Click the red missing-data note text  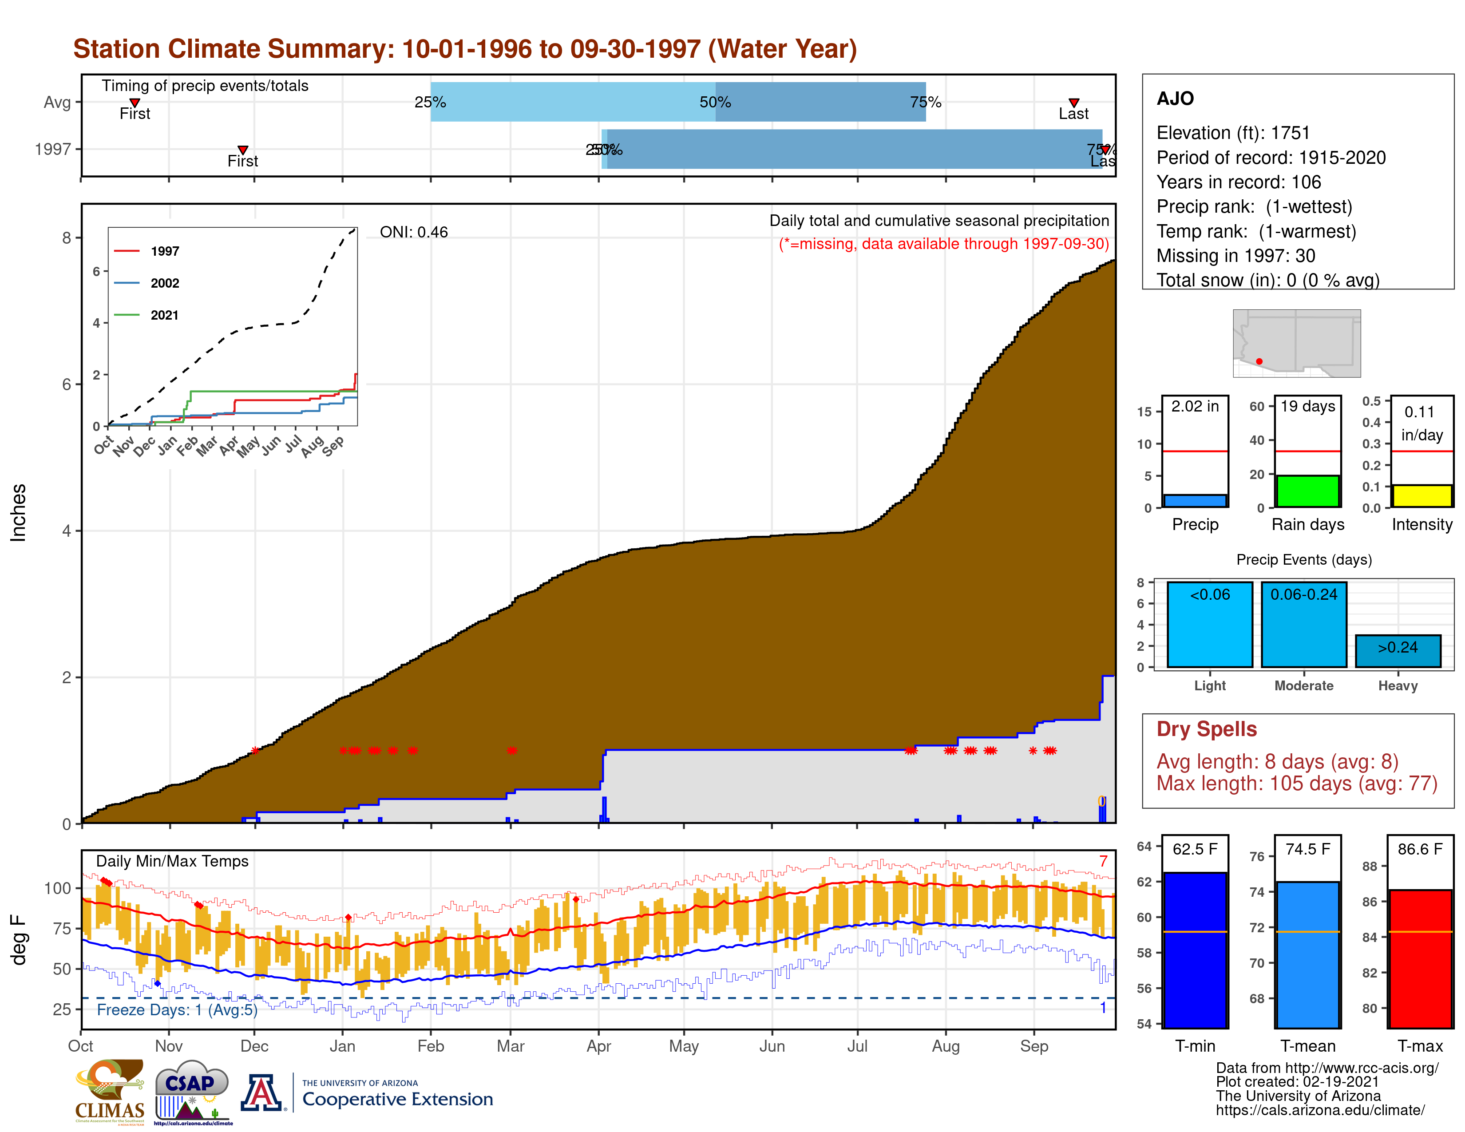944,243
